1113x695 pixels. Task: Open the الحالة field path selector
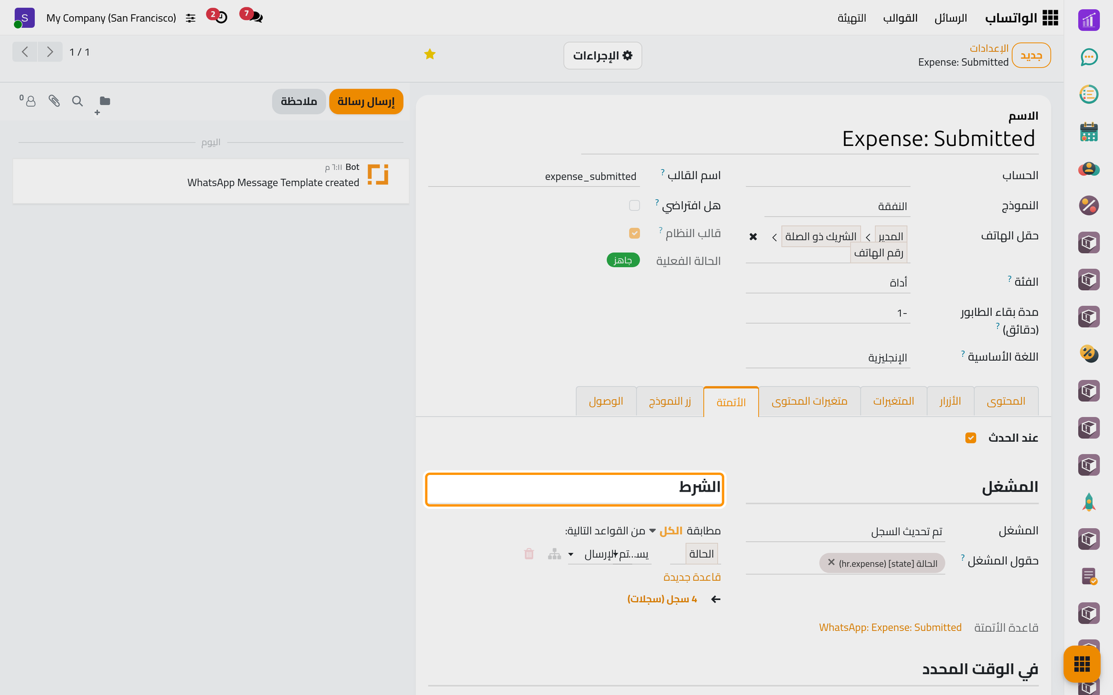[694, 554]
